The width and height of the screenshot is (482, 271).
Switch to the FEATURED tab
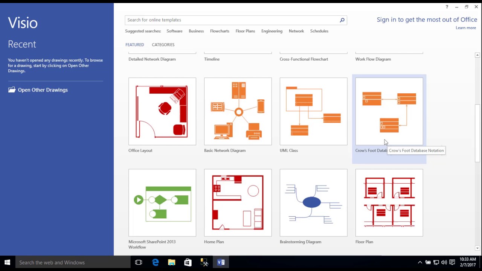134,45
